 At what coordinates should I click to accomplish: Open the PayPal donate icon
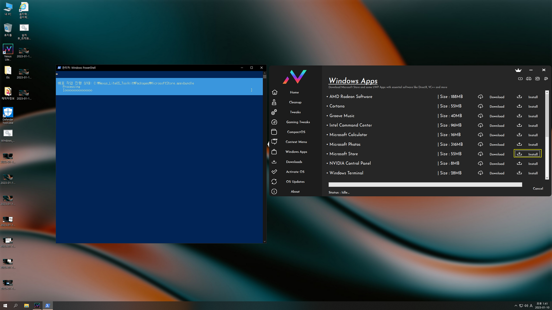pyautogui.click(x=546, y=79)
